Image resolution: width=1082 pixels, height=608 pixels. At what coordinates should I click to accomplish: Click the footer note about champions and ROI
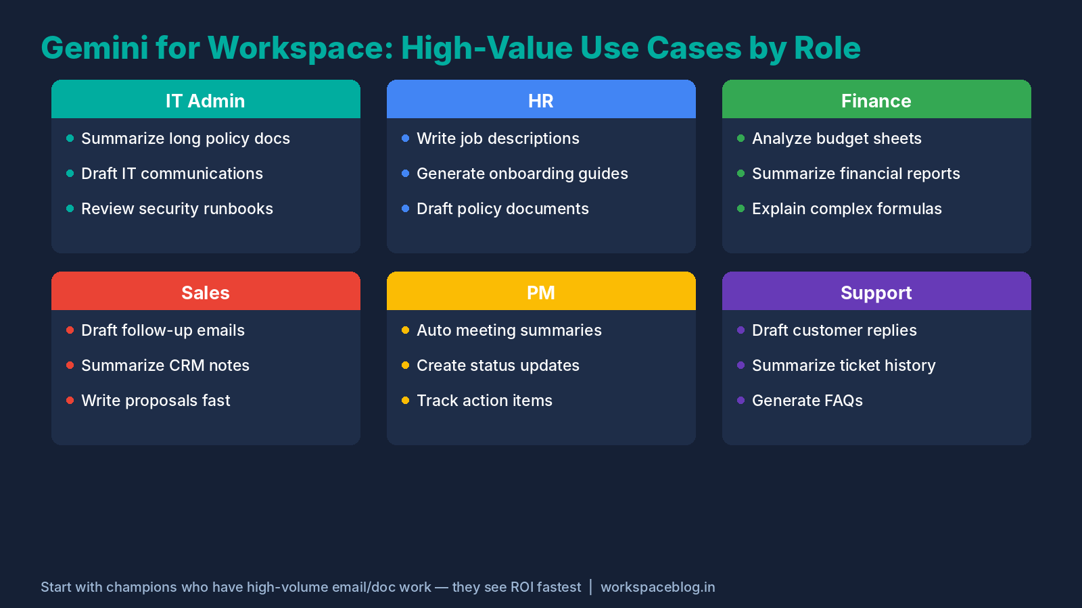click(311, 587)
